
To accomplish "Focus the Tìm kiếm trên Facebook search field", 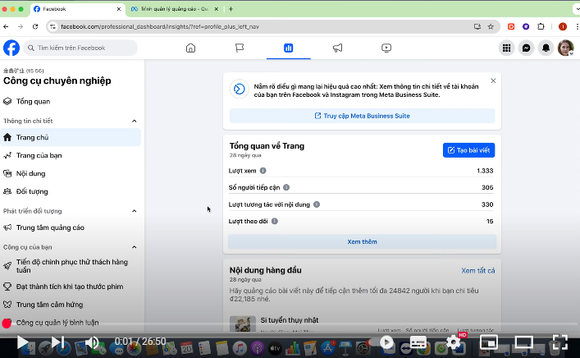I will [x=80, y=48].
